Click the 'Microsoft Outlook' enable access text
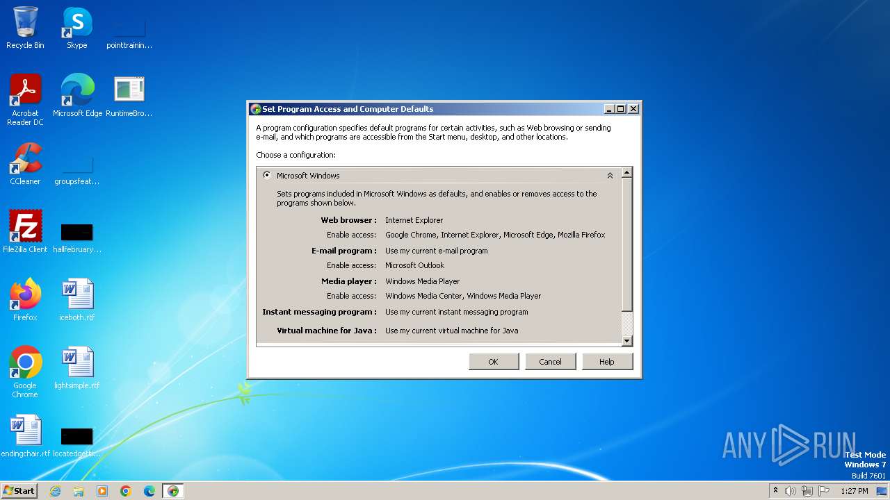This screenshot has height=500, width=890. 414,265
